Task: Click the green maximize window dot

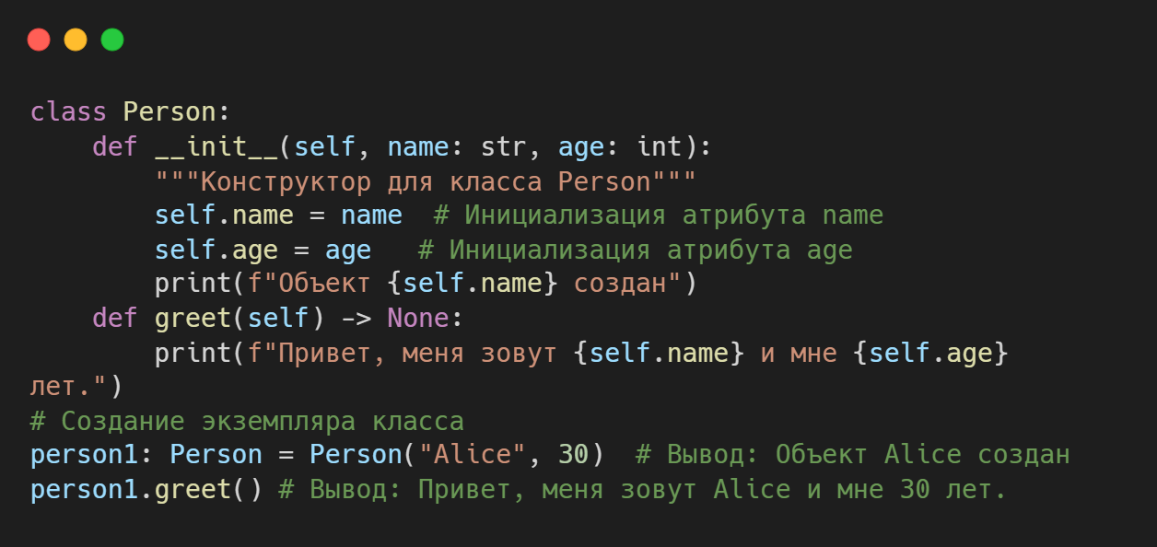Action: (112, 40)
